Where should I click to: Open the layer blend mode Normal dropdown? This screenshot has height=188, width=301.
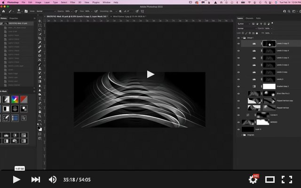point(247,28)
